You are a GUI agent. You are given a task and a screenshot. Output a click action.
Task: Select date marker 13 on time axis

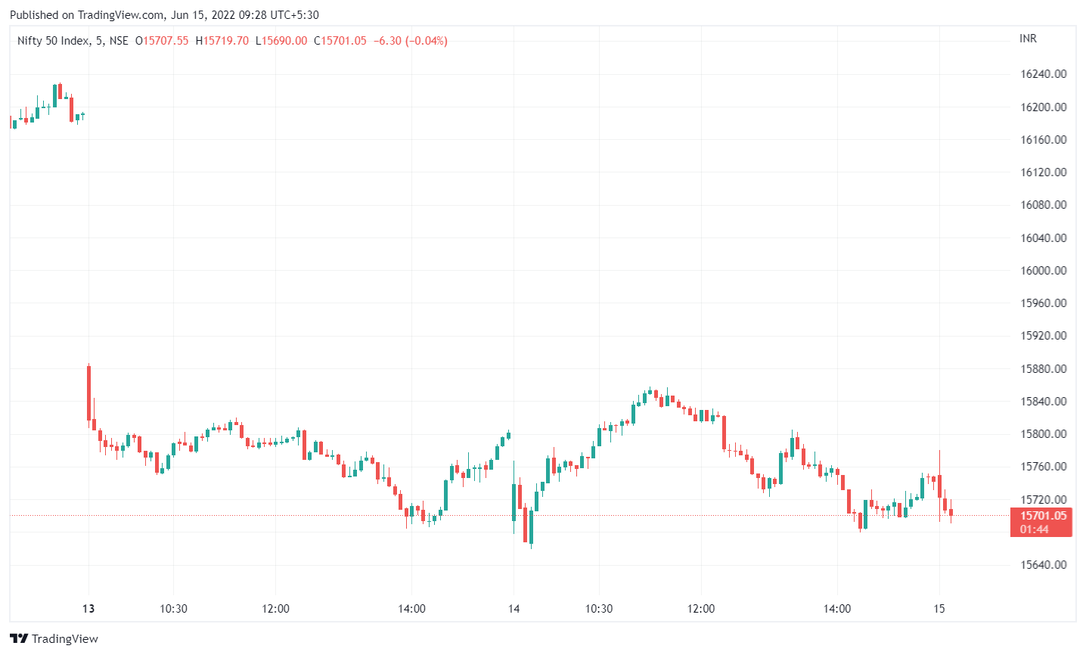(x=88, y=609)
